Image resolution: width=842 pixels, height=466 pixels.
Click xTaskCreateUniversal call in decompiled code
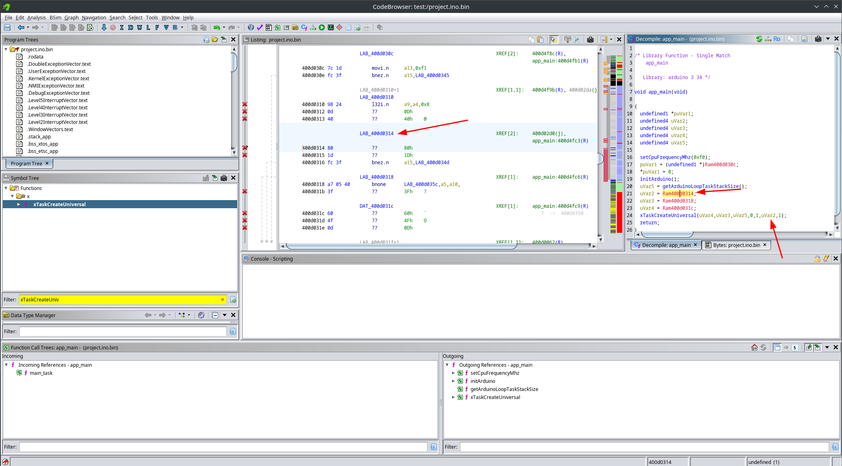pyautogui.click(x=668, y=215)
